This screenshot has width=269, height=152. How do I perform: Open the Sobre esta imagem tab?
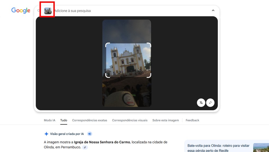166,120
